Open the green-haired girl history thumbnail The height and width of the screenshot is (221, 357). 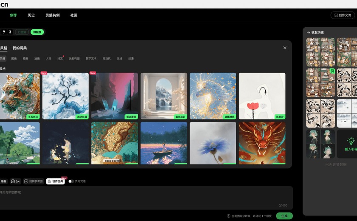click(320, 144)
